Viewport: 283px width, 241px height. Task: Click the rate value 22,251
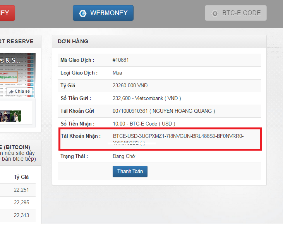pos(21,190)
